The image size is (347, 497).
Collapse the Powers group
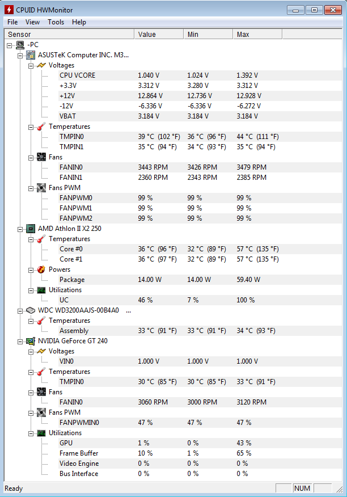(31, 270)
